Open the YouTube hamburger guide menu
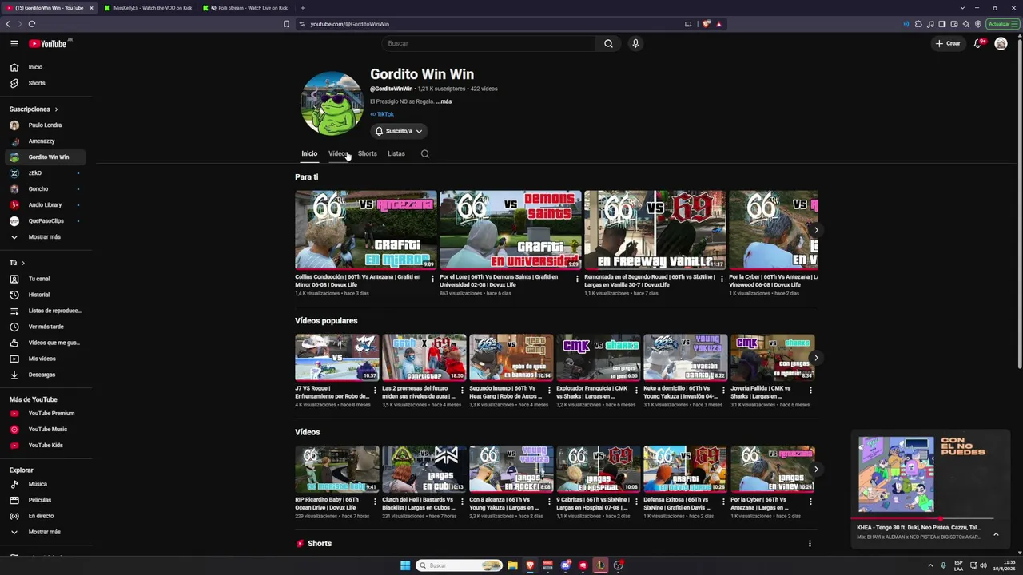Screen dimensions: 1023x575 coord(14,43)
